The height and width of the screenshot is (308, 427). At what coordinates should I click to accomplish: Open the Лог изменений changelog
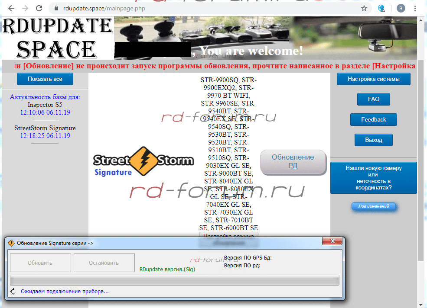tap(373, 206)
